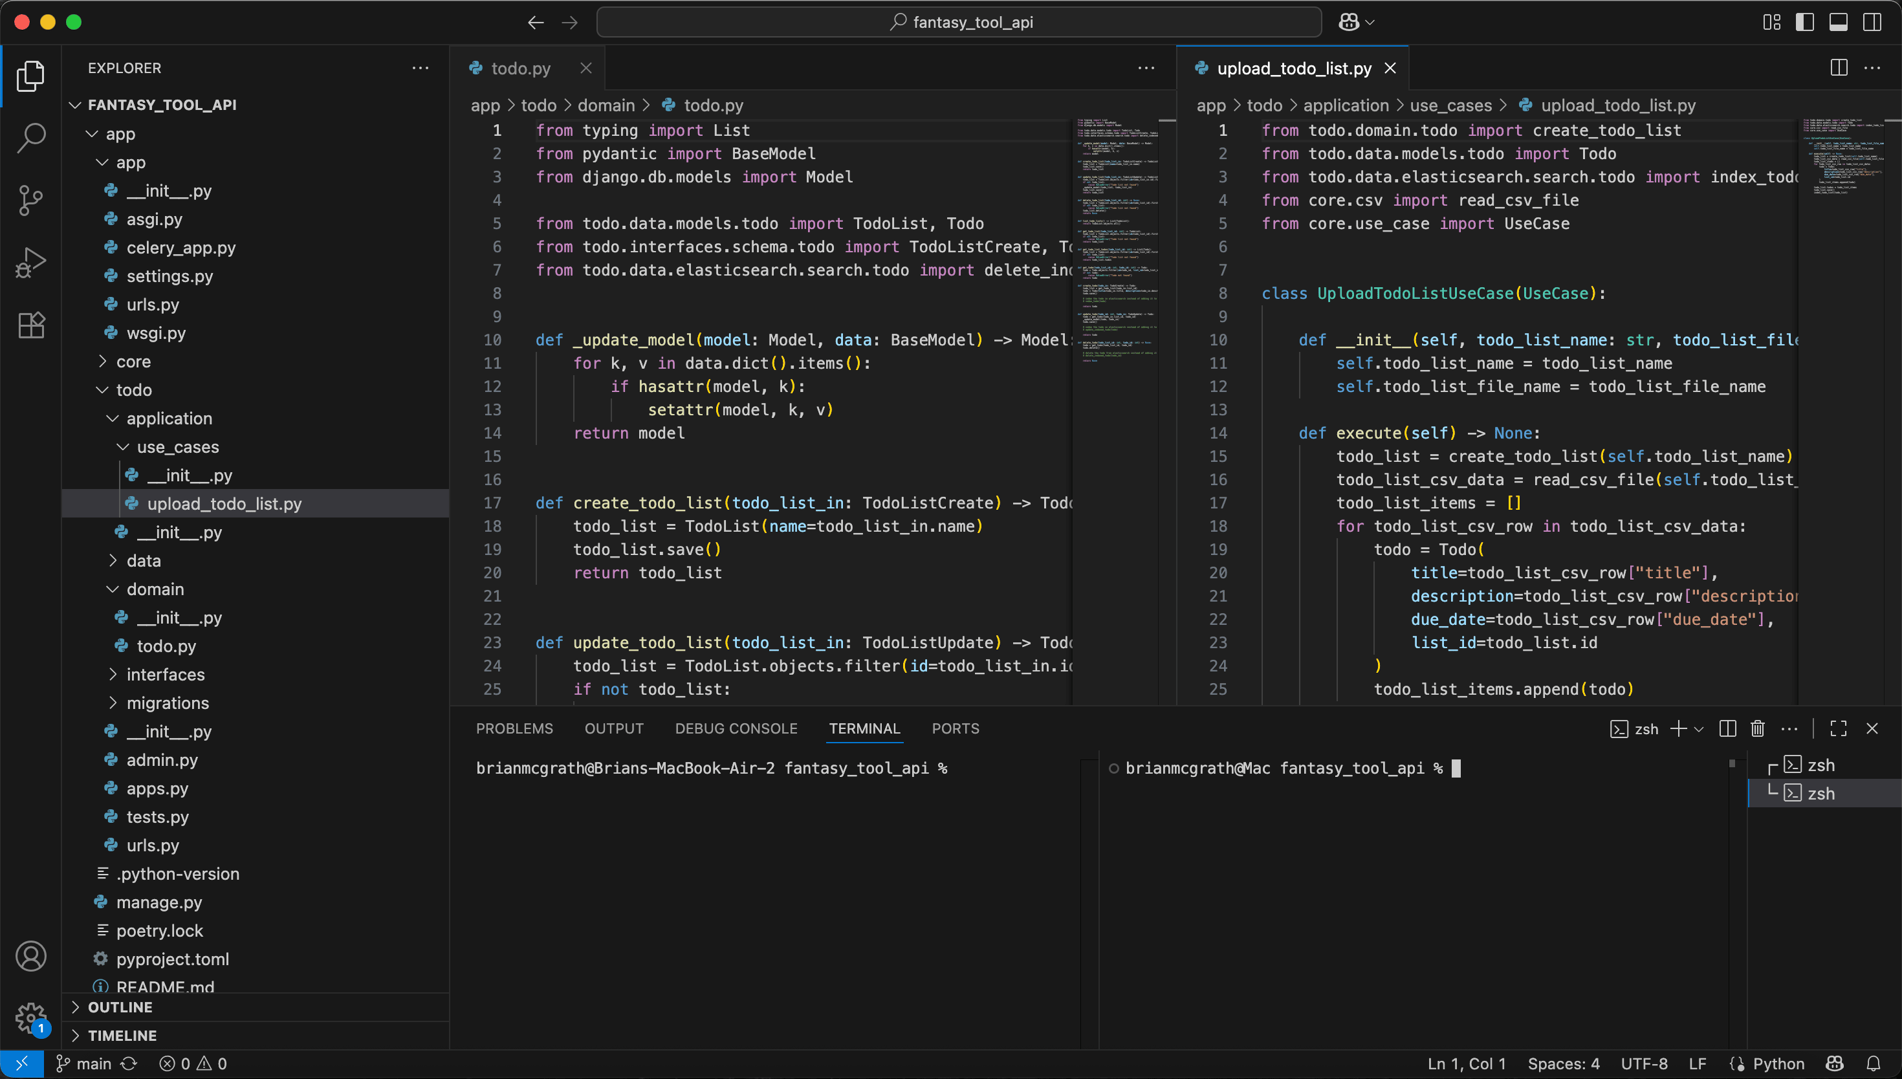Open Copilot chat dropdown arrow
1902x1079 pixels.
click(x=1370, y=22)
